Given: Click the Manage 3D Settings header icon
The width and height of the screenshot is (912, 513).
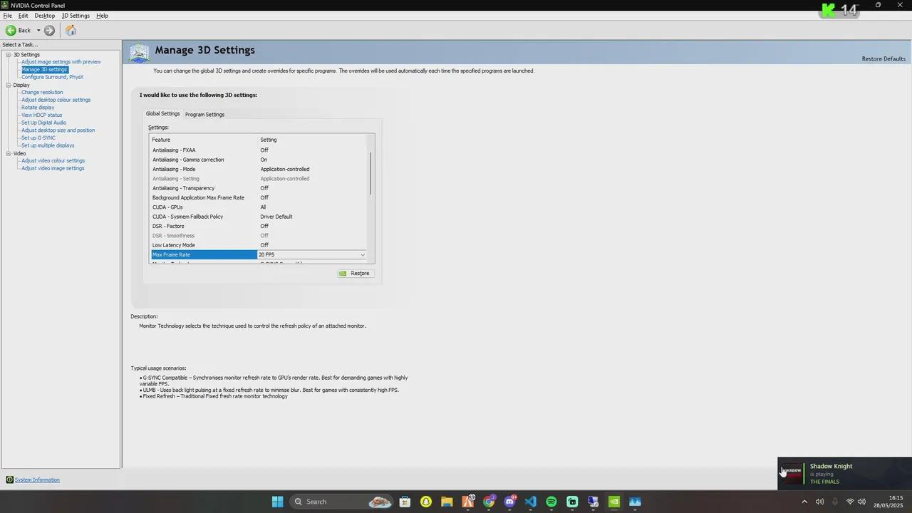Looking at the screenshot, I should point(139,52).
